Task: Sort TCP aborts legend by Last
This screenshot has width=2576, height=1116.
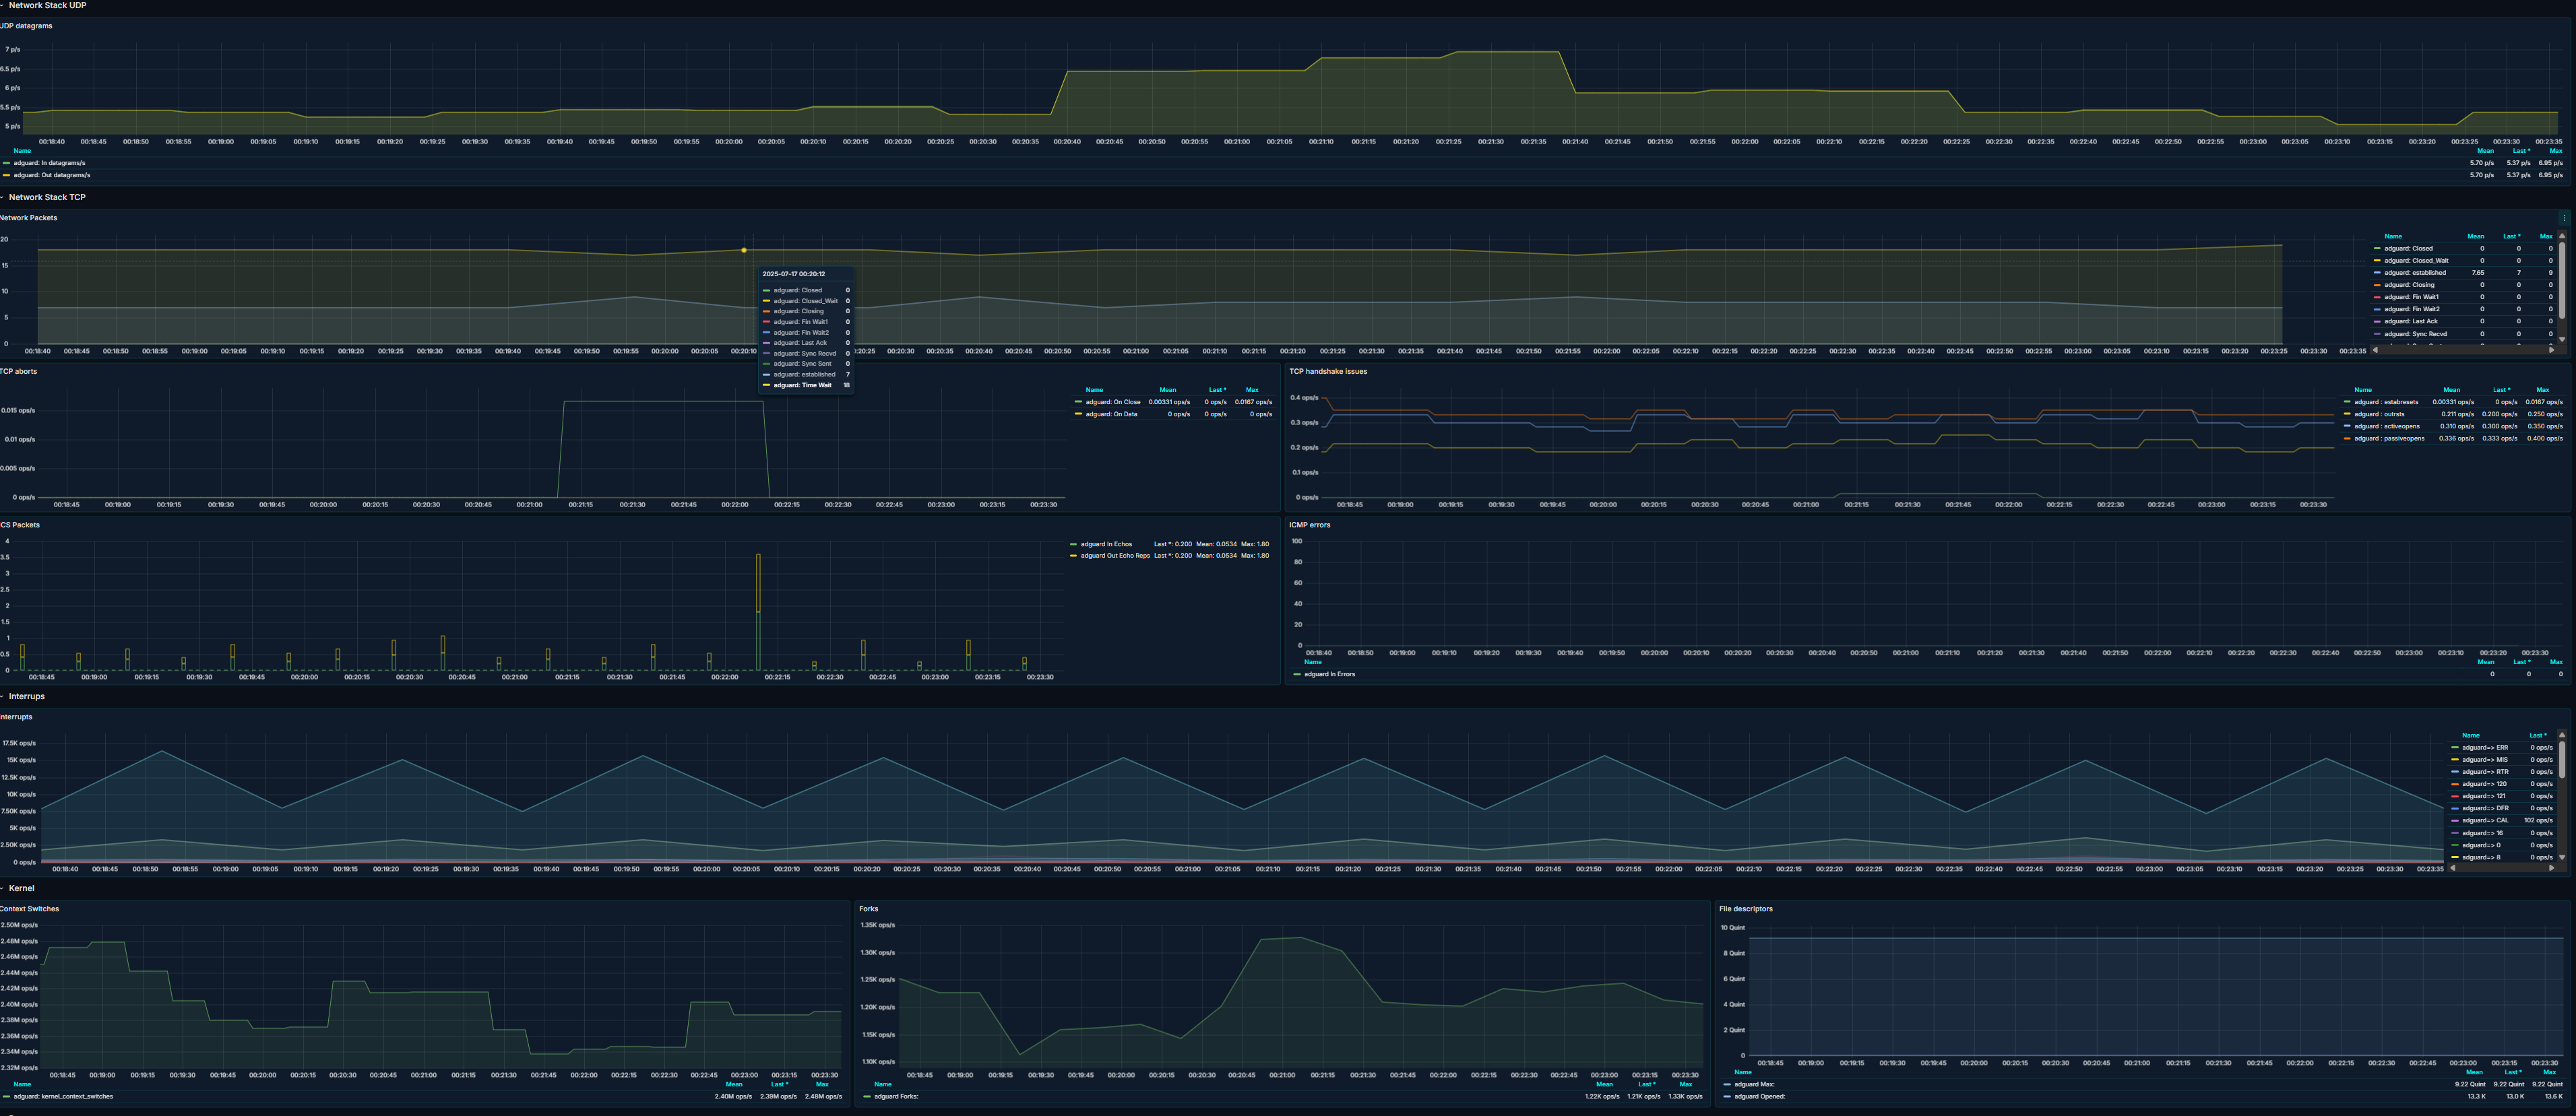Action: (x=1217, y=390)
